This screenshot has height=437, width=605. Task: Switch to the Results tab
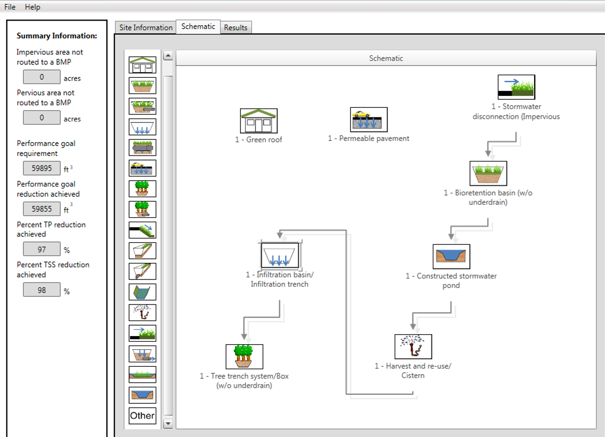pos(236,28)
